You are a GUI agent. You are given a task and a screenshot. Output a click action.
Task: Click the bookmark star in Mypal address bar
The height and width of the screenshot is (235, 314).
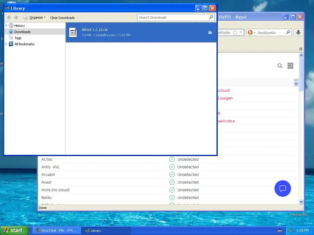[x=235, y=32]
